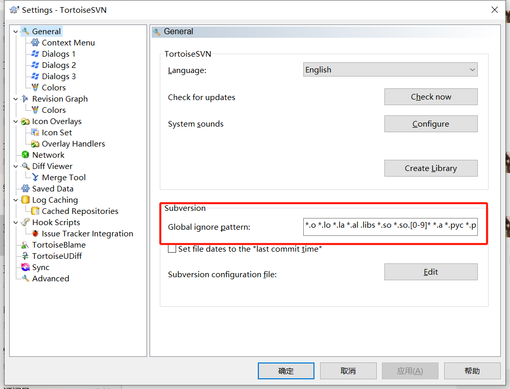Select Context Menu settings page

(x=68, y=42)
